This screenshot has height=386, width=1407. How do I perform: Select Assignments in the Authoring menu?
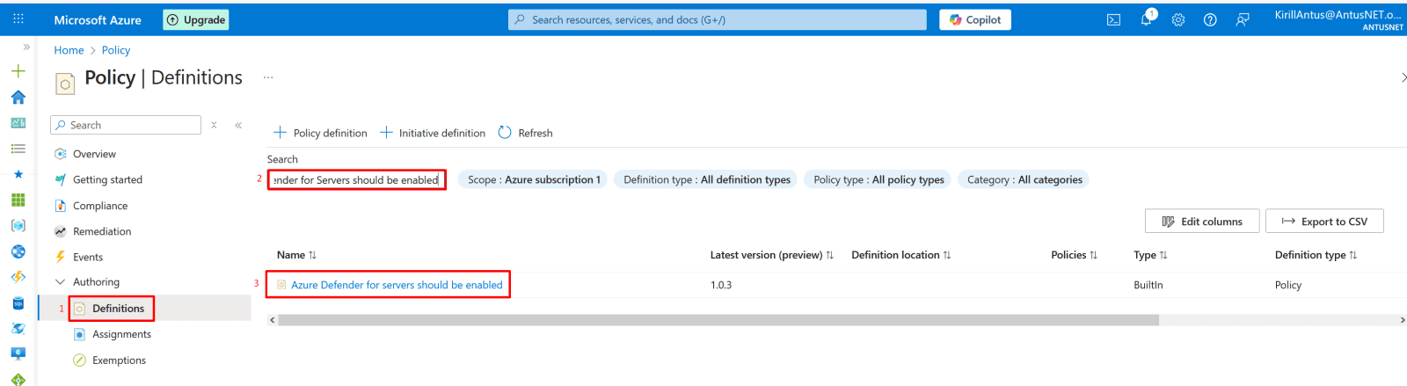[121, 334]
